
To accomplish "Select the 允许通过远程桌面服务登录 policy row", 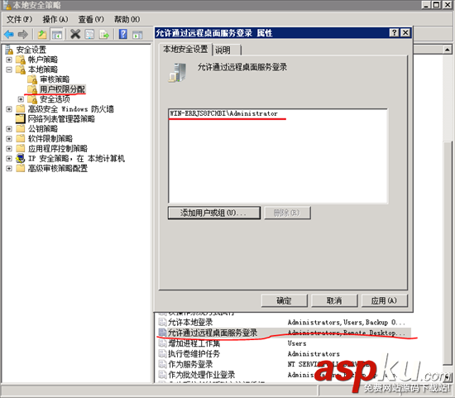I will click(x=284, y=333).
